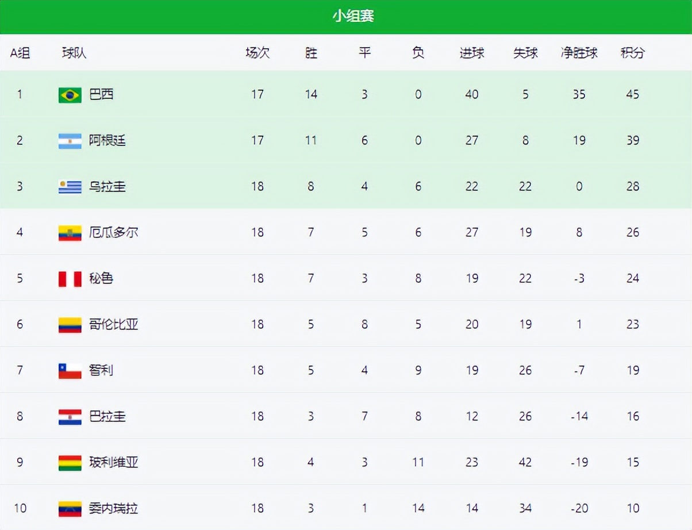Click the 积分 column header

(632, 53)
